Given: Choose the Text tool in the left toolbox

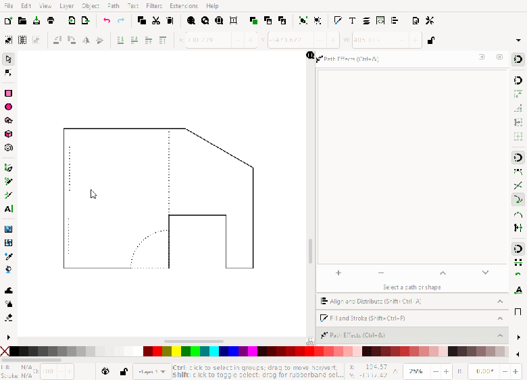Looking at the screenshot, I should tap(9, 209).
